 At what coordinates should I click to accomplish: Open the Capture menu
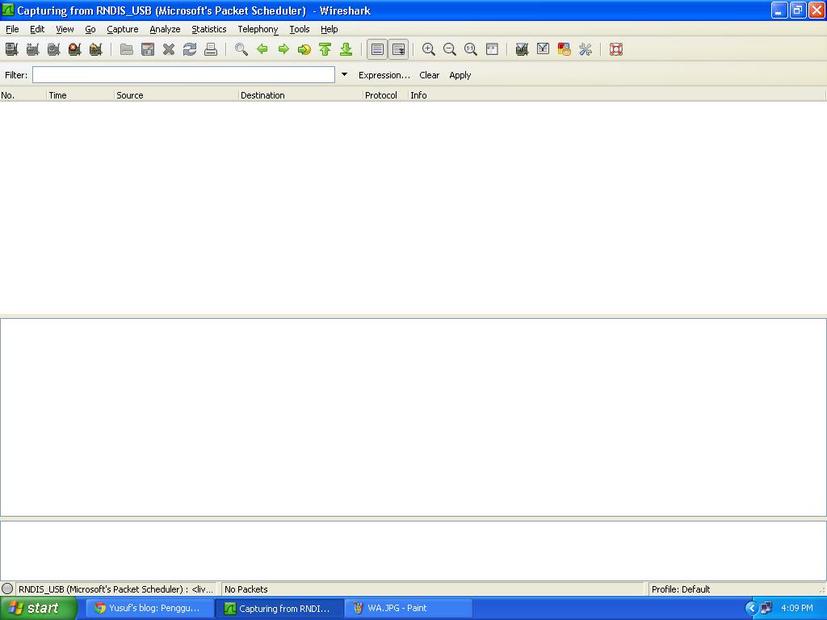click(123, 30)
